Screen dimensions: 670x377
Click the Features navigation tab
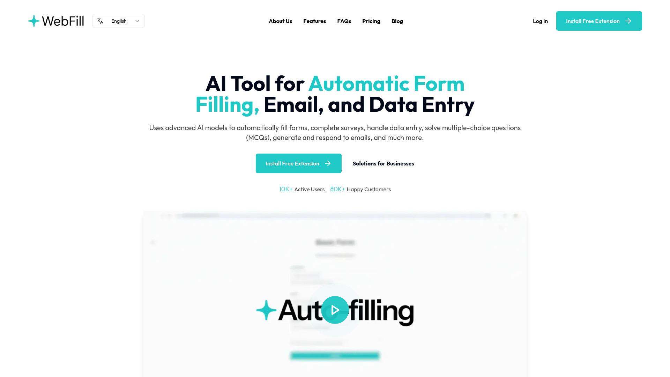pyautogui.click(x=315, y=21)
